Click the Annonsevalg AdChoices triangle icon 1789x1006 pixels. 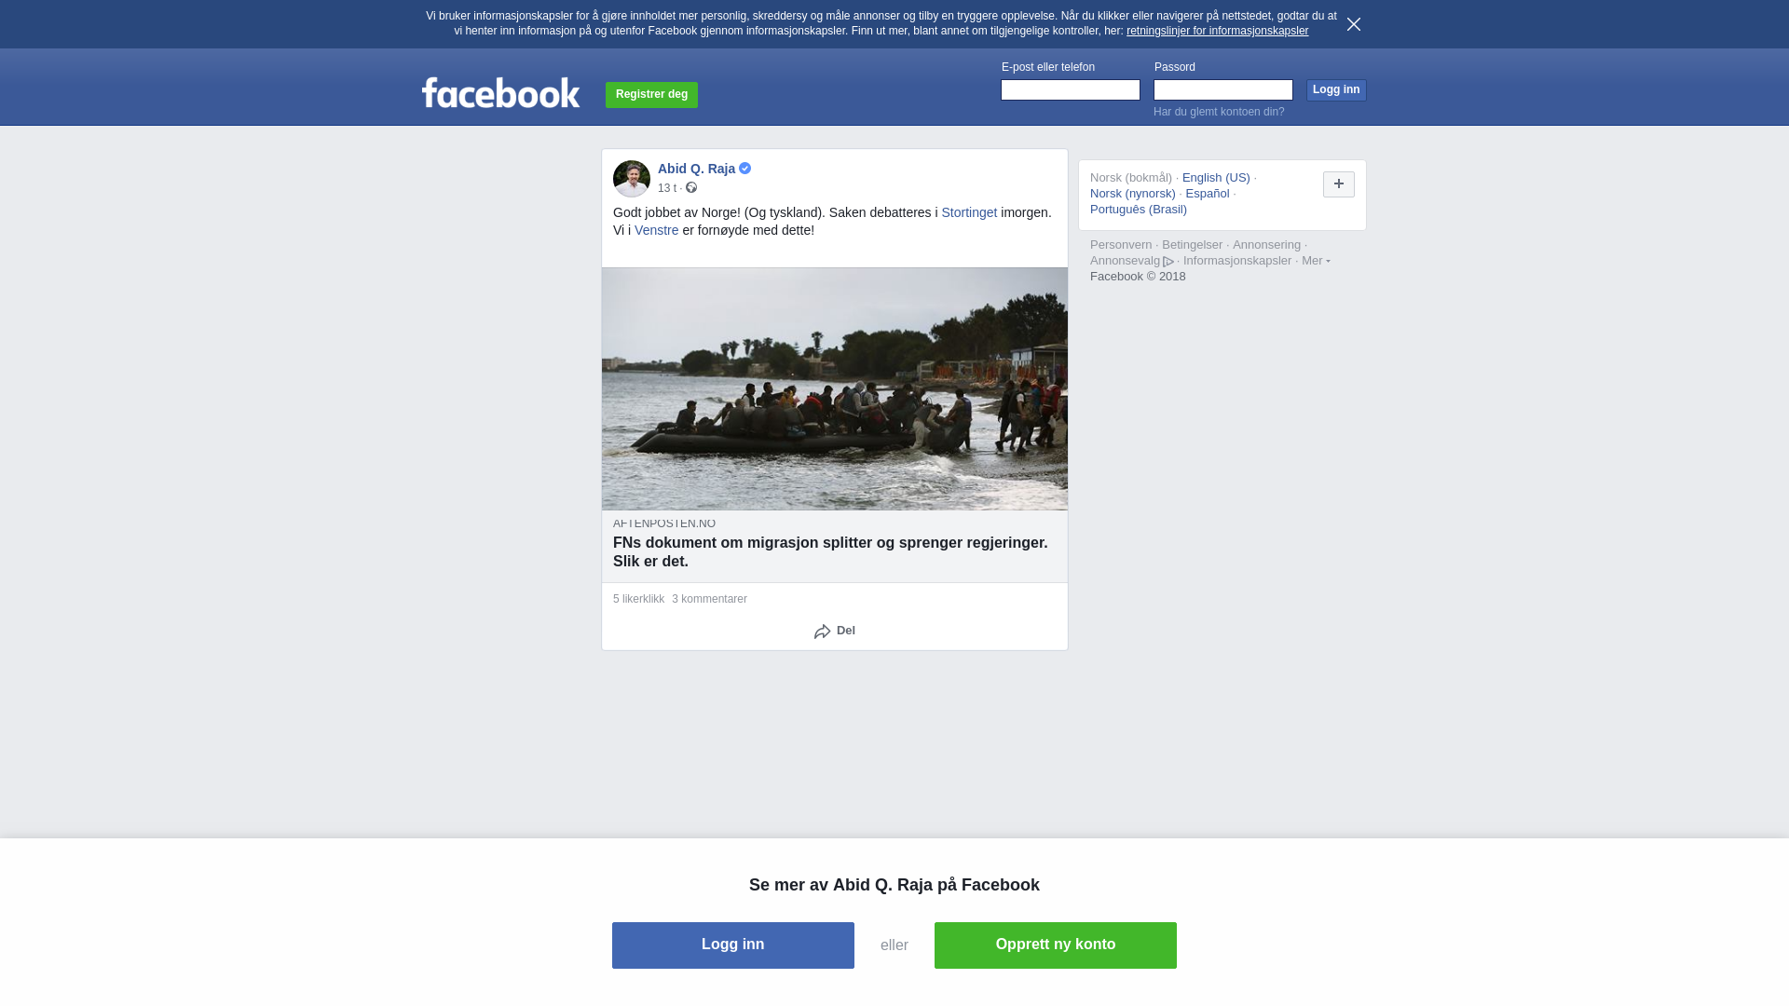click(x=1168, y=262)
